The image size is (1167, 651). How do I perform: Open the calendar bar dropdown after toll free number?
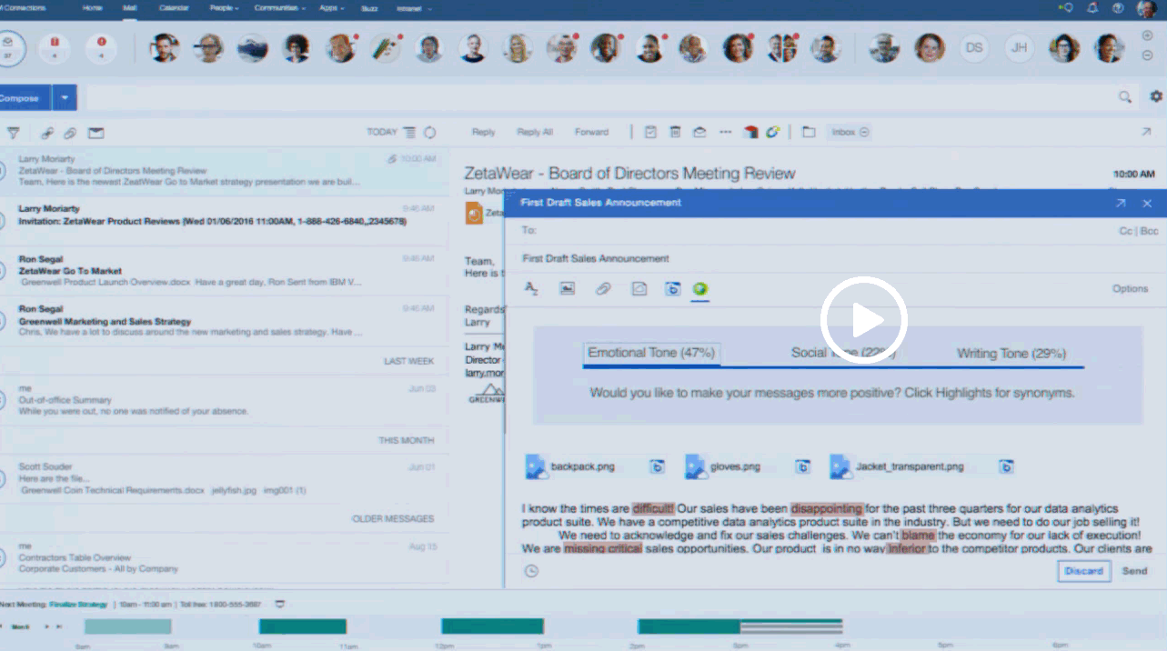[279, 604]
